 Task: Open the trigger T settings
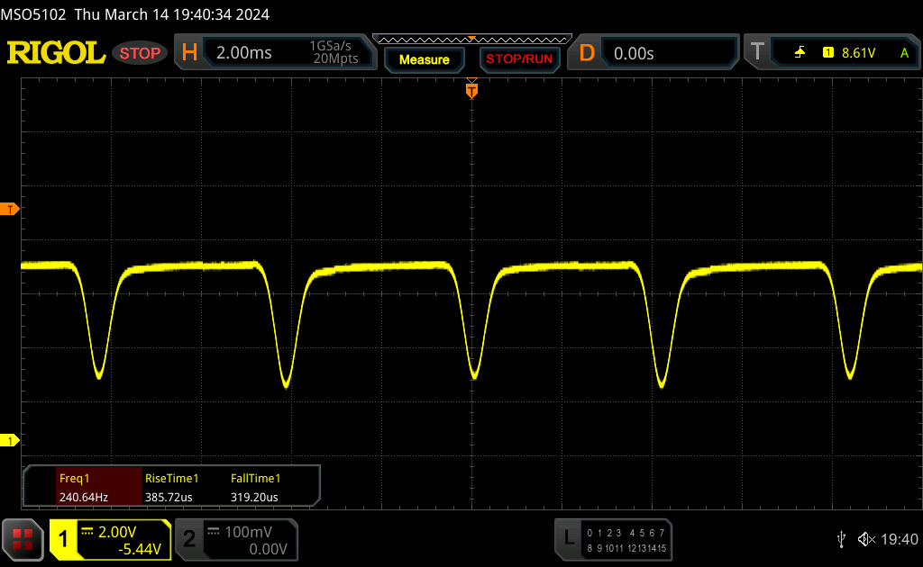point(757,51)
